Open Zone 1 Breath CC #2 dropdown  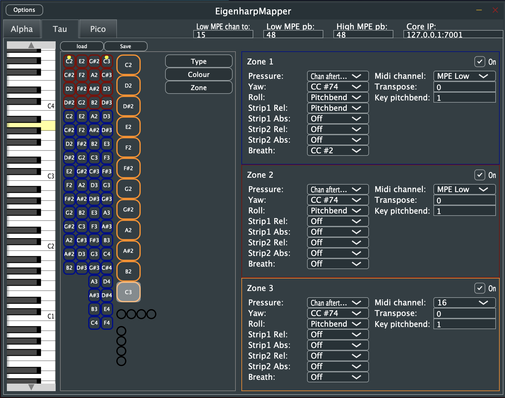(x=338, y=151)
